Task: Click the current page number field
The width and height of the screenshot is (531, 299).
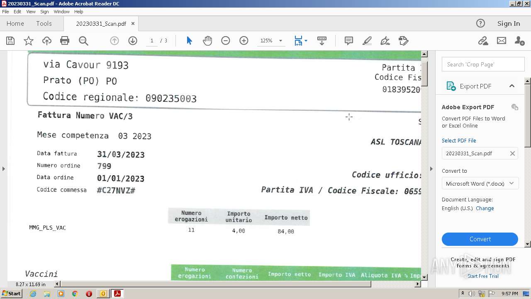Action: [152, 41]
